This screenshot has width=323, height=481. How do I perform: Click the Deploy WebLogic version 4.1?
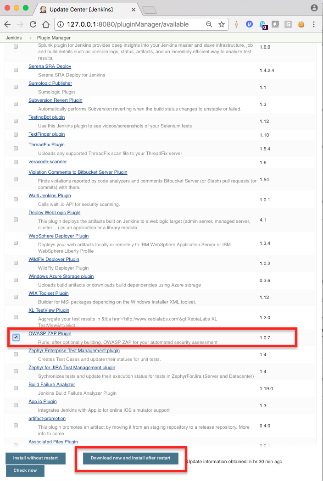pos(263,220)
